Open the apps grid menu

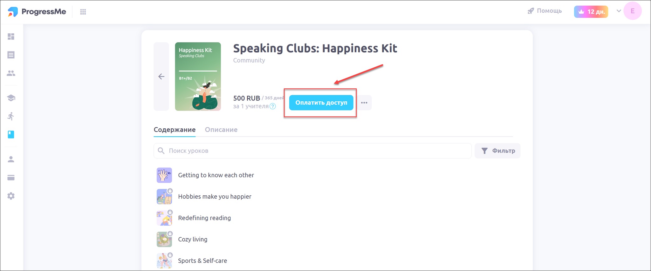(x=83, y=12)
